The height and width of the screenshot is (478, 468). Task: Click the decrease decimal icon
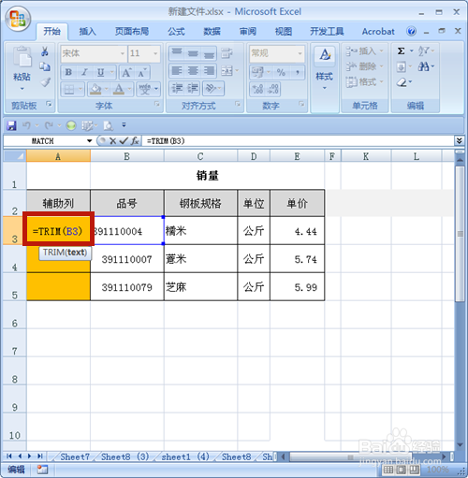273,90
